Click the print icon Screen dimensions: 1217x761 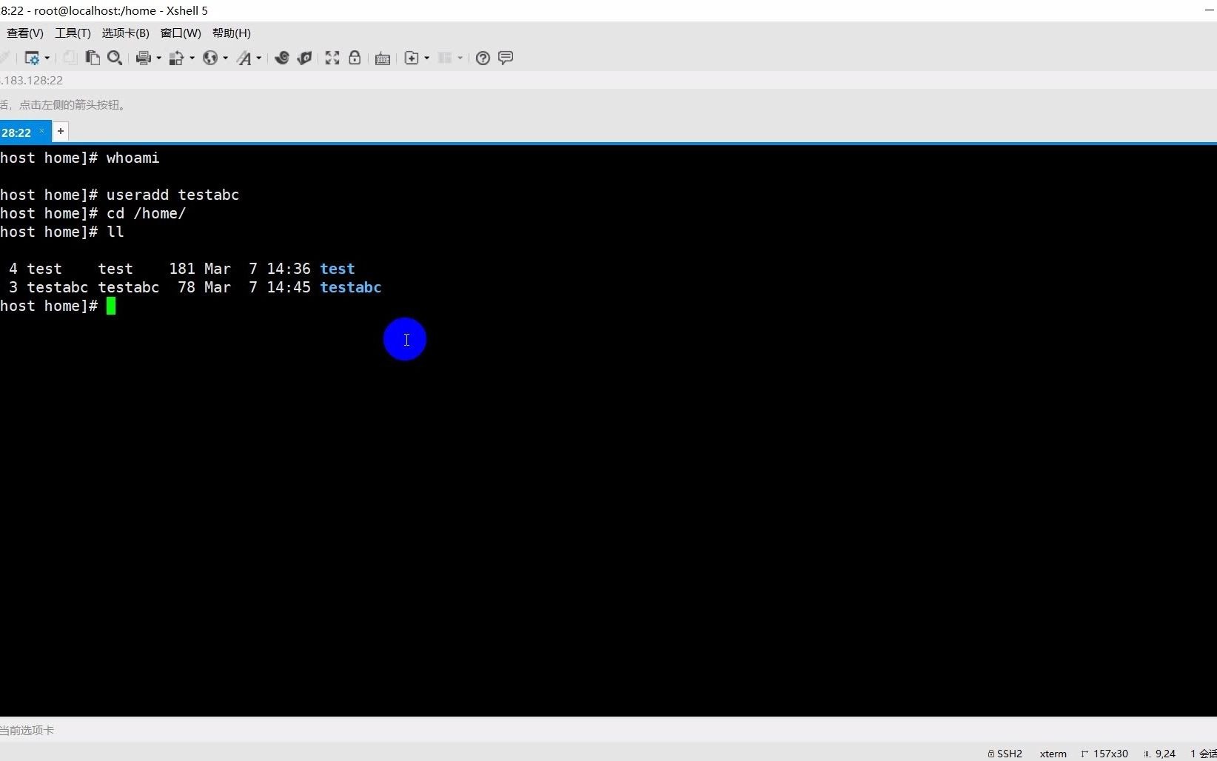click(x=144, y=58)
